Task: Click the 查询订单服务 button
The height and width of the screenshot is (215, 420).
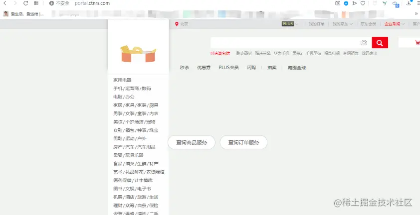Action: [x=243, y=142]
